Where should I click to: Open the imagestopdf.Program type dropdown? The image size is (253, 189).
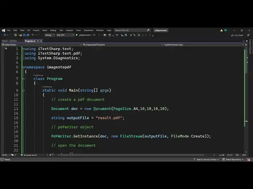pos(123,44)
